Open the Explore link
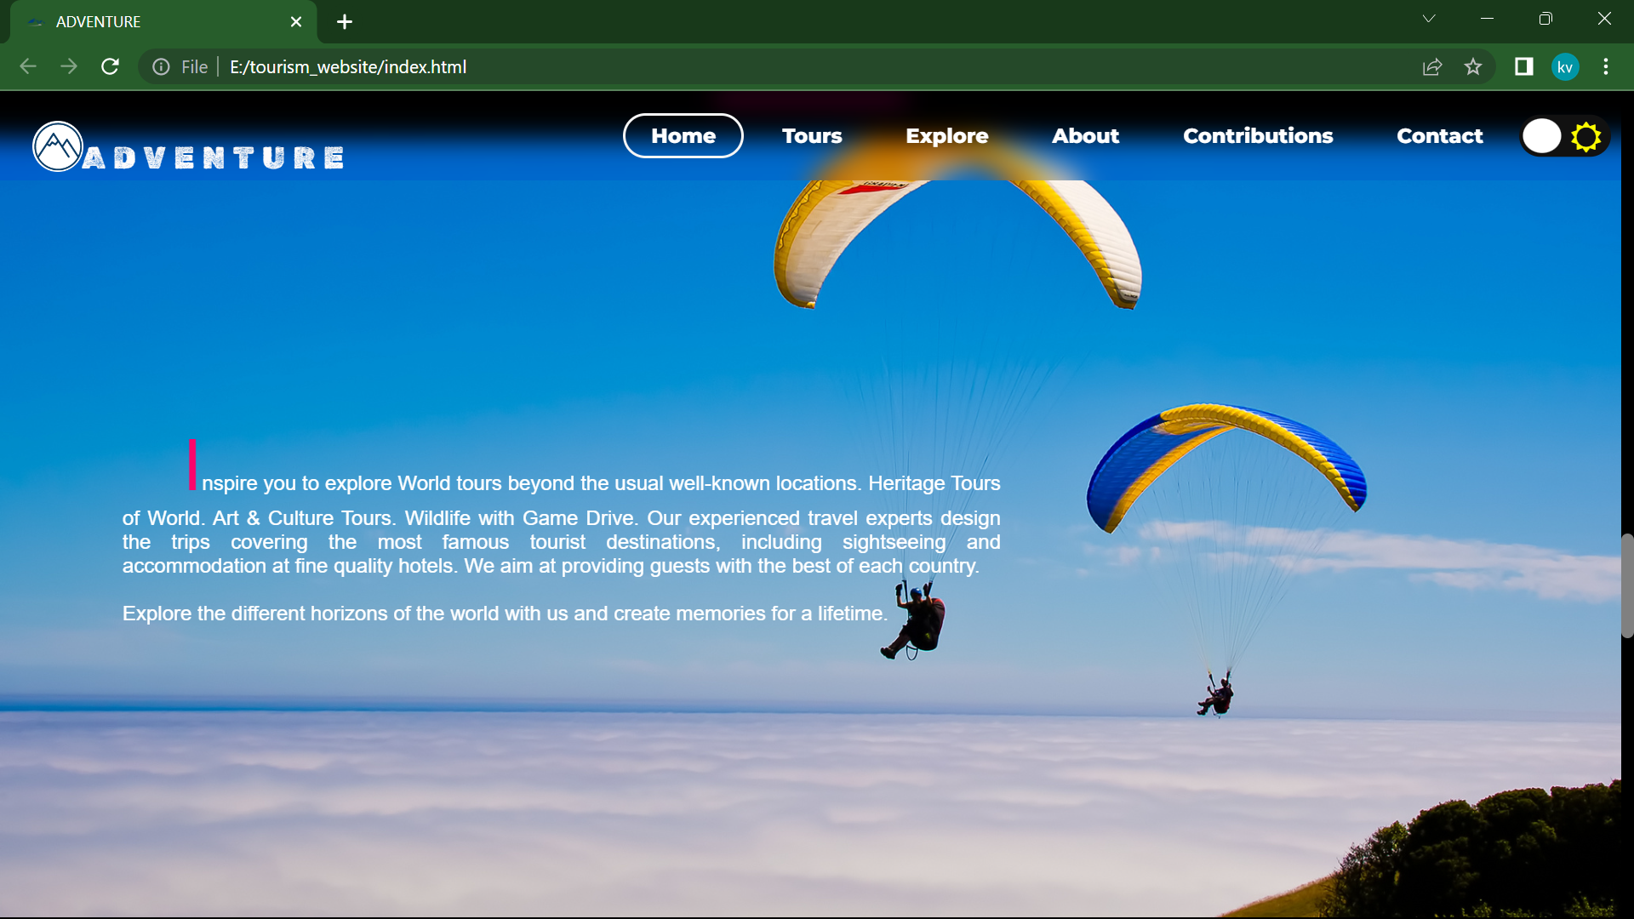 (946, 136)
